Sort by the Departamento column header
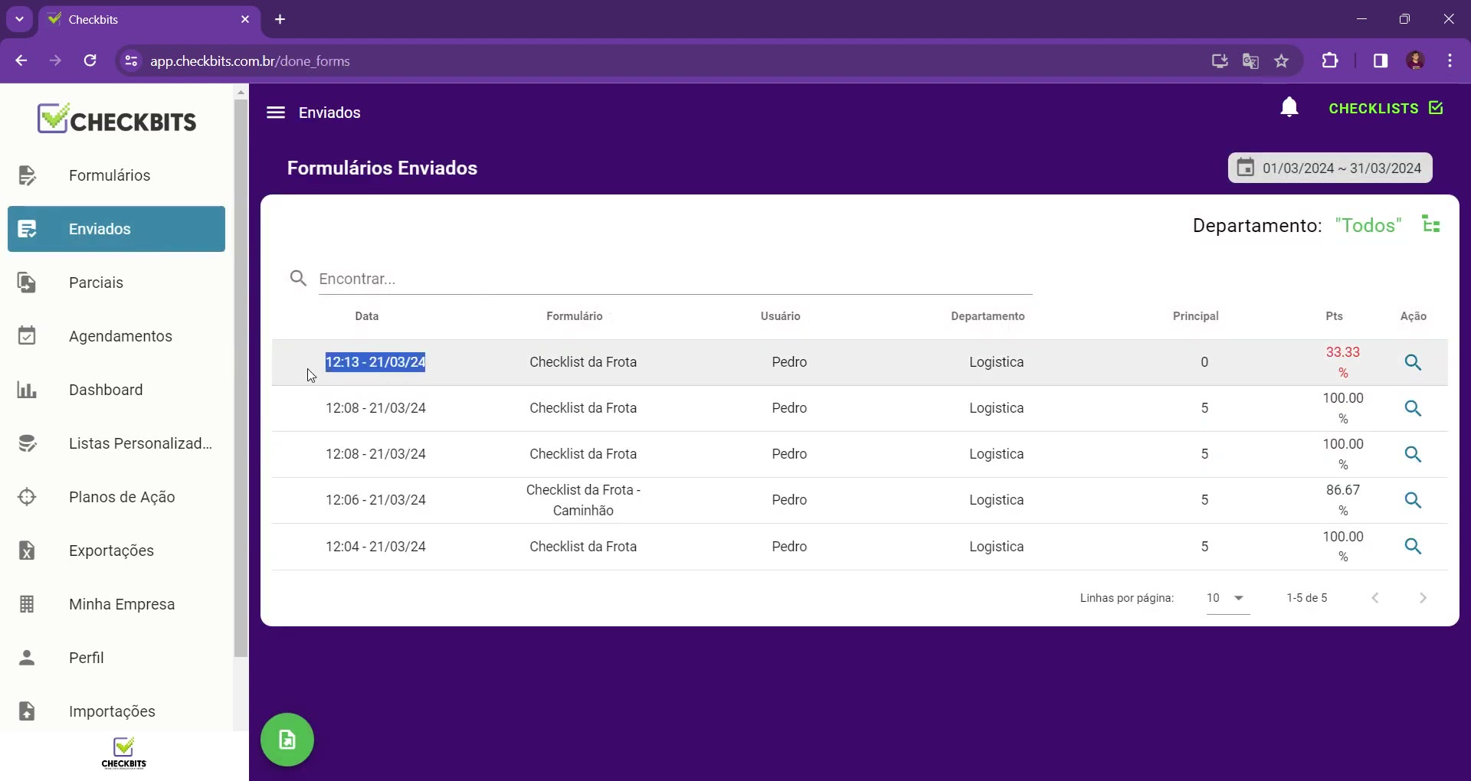Image resolution: width=1471 pixels, height=781 pixels. (x=988, y=316)
